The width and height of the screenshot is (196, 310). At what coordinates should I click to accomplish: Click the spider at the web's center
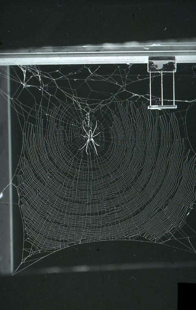[x=90, y=137]
